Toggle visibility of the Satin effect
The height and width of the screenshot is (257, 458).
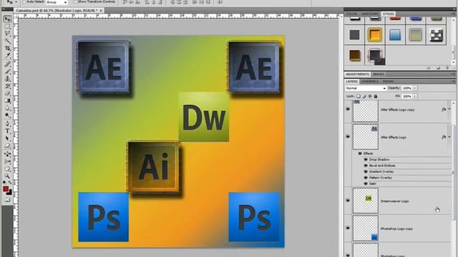366,184
